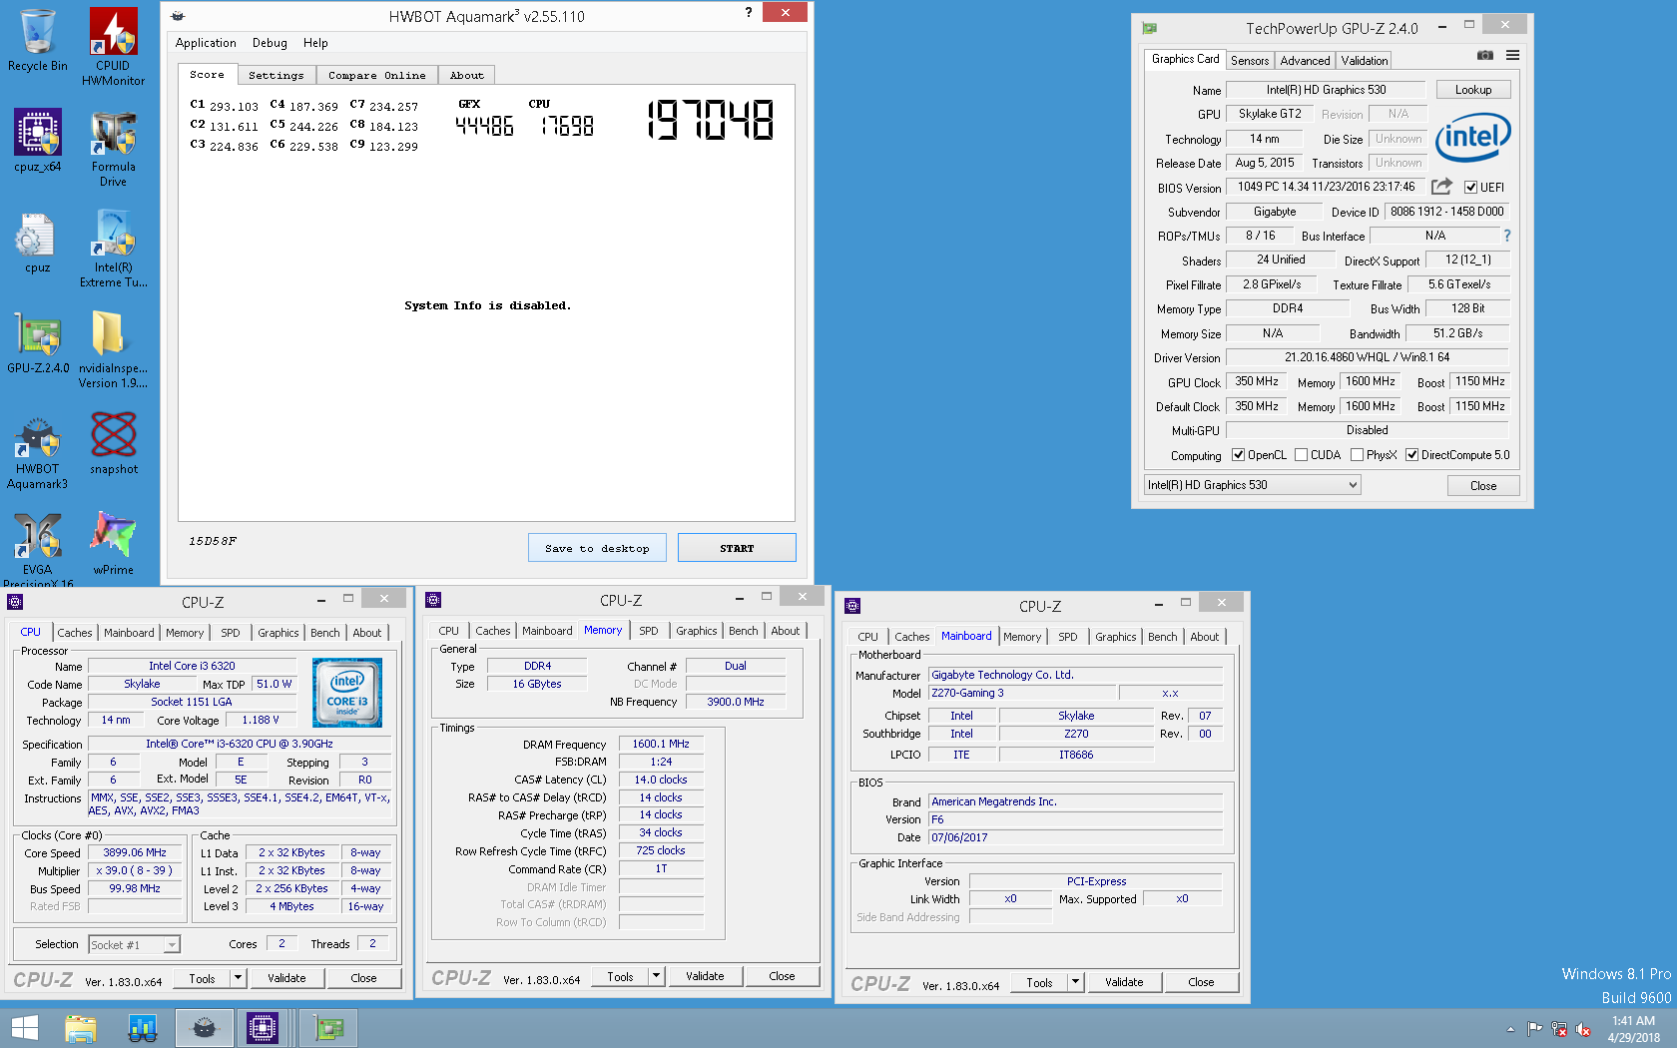Toggle the PhysX checkbox

click(x=1357, y=455)
